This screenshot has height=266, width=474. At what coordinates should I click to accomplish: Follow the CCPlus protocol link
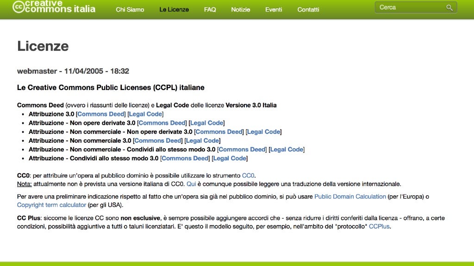pyautogui.click(x=379, y=226)
